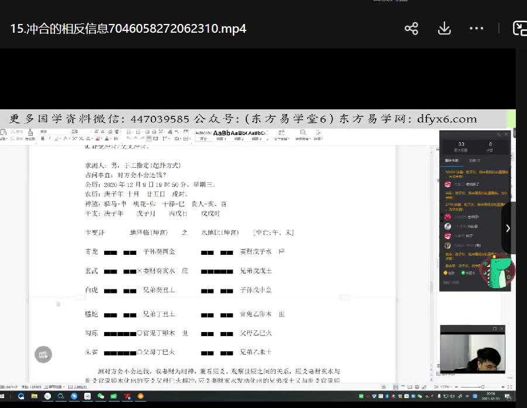Toggle italic formatting in the ribbon
527x408 pixels.
point(49,139)
